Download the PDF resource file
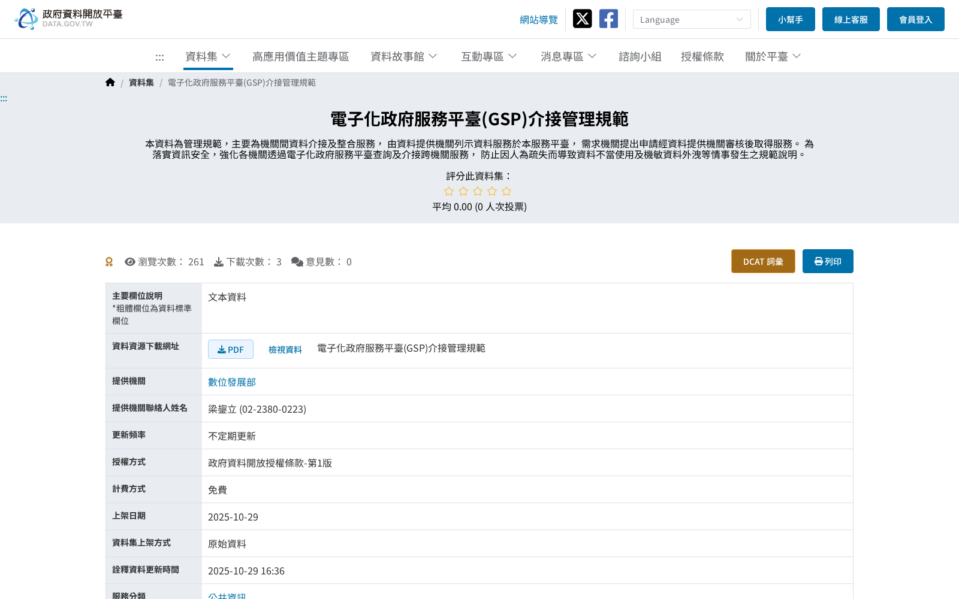959x599 pixels. click(231, 349)
